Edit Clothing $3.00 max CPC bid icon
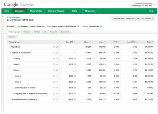The height and width of the screenshot is (114, 158). [x=75, y=59]
